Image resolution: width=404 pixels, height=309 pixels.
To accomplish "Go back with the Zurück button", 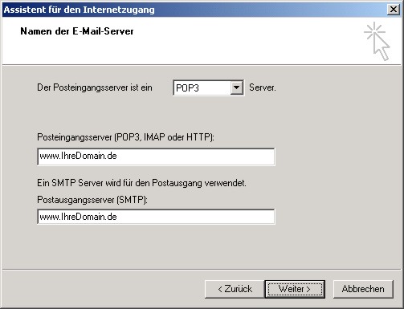I will click(x=235, y=289).
